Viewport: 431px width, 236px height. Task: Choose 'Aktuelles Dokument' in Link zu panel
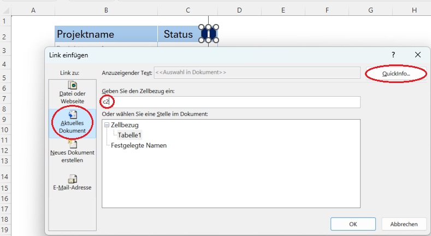(x=72, y=123)
